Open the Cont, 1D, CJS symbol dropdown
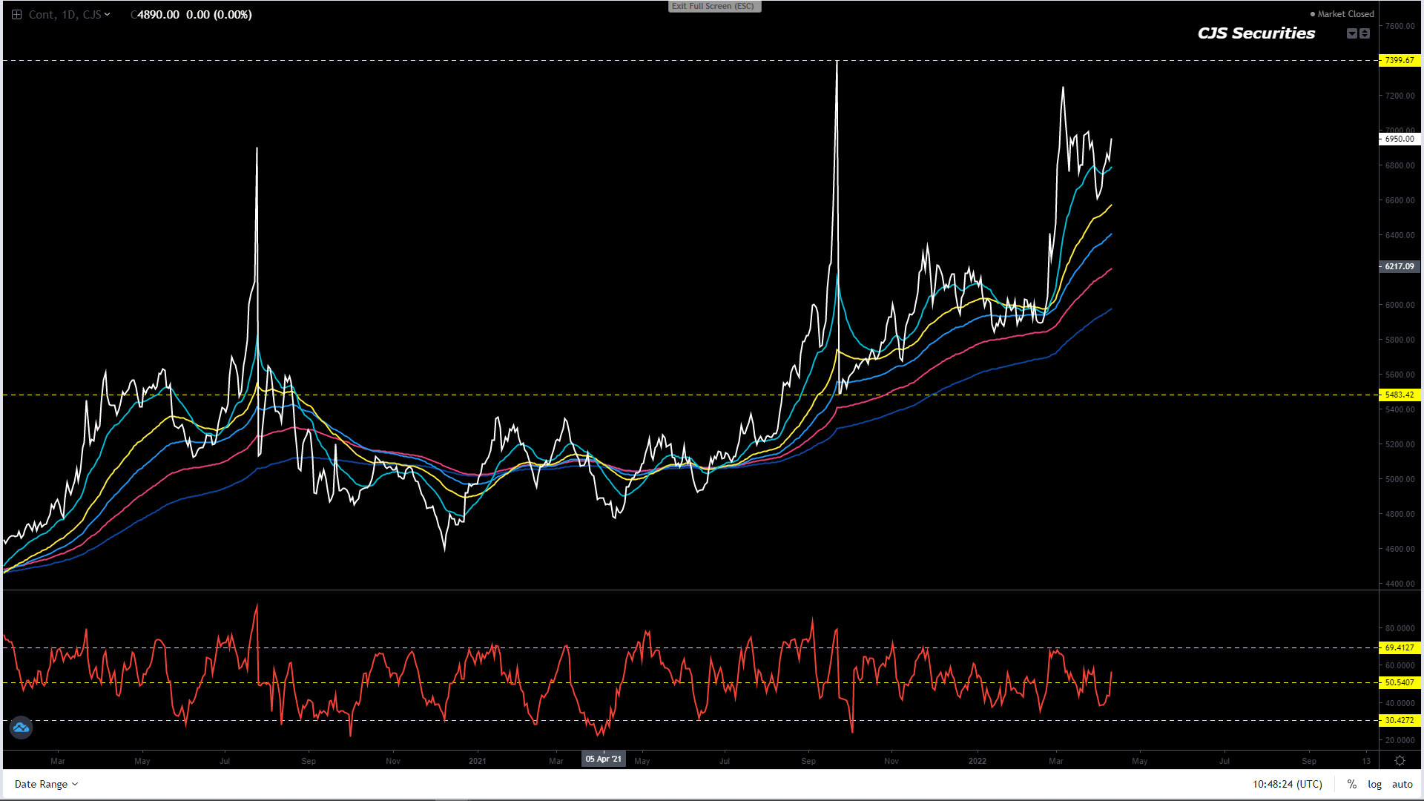Screen dimensions: 1424x801 tap(69, 15)
